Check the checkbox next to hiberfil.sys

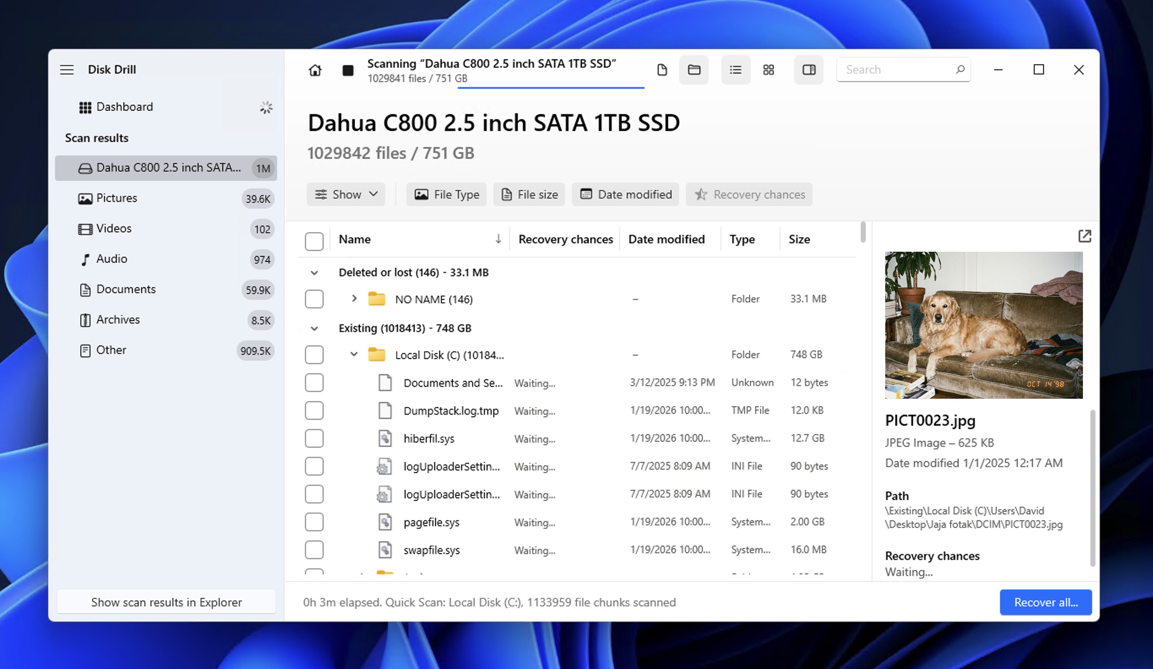coord(314,438)
